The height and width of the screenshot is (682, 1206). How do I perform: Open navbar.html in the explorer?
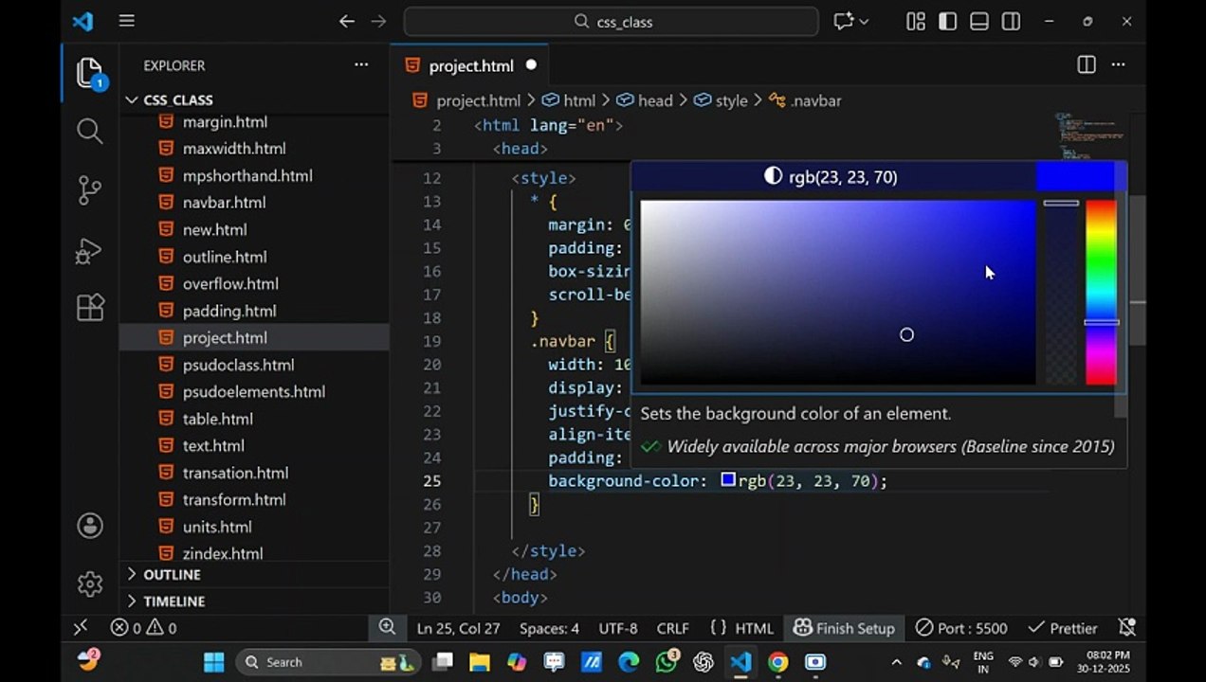(224, 203)
